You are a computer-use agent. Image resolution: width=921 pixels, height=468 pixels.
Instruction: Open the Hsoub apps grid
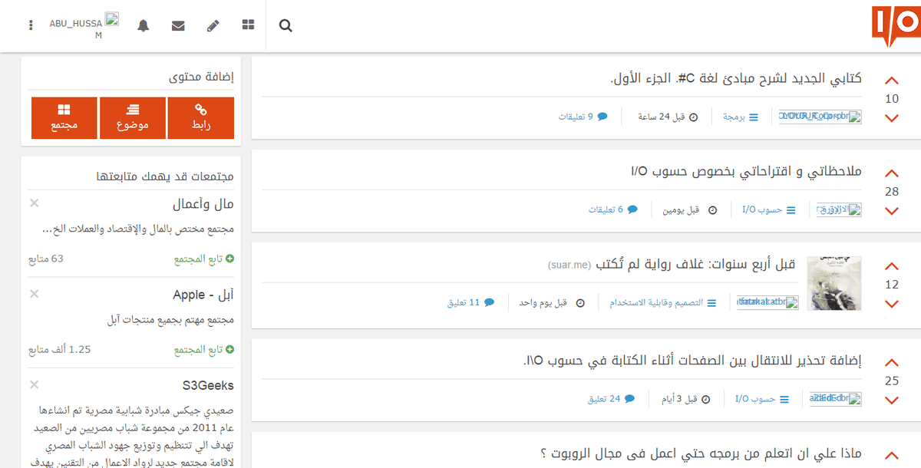(x=247, y=25)
